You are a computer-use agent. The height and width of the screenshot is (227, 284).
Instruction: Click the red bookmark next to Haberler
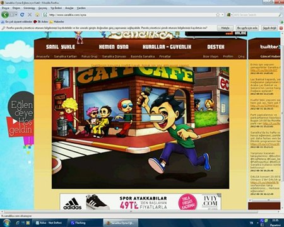click(x=41, y=21)
